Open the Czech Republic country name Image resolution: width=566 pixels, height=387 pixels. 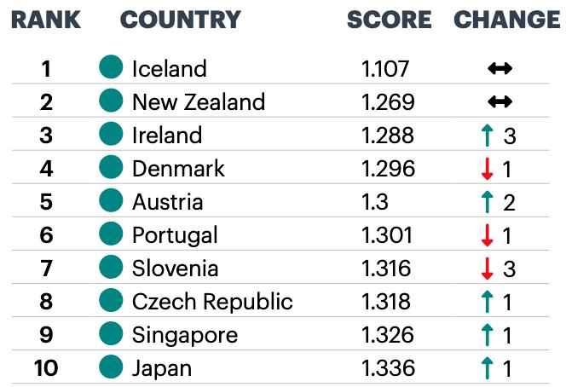coord(212,302)
